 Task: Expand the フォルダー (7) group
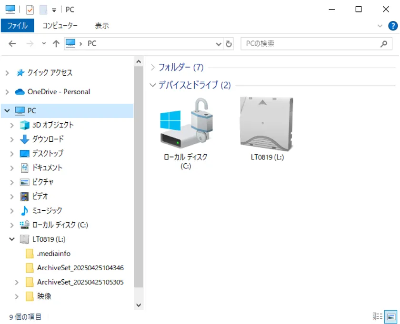point(152,67)
